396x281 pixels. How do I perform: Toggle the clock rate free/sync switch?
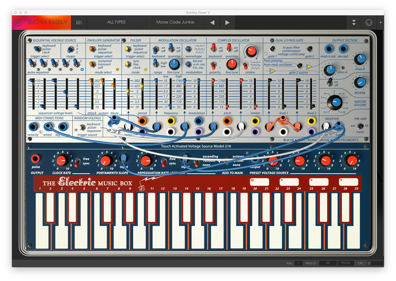coord(77,162)
